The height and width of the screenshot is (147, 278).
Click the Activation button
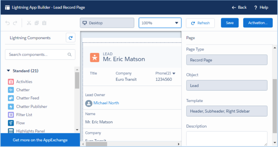(x=258, y=23)
